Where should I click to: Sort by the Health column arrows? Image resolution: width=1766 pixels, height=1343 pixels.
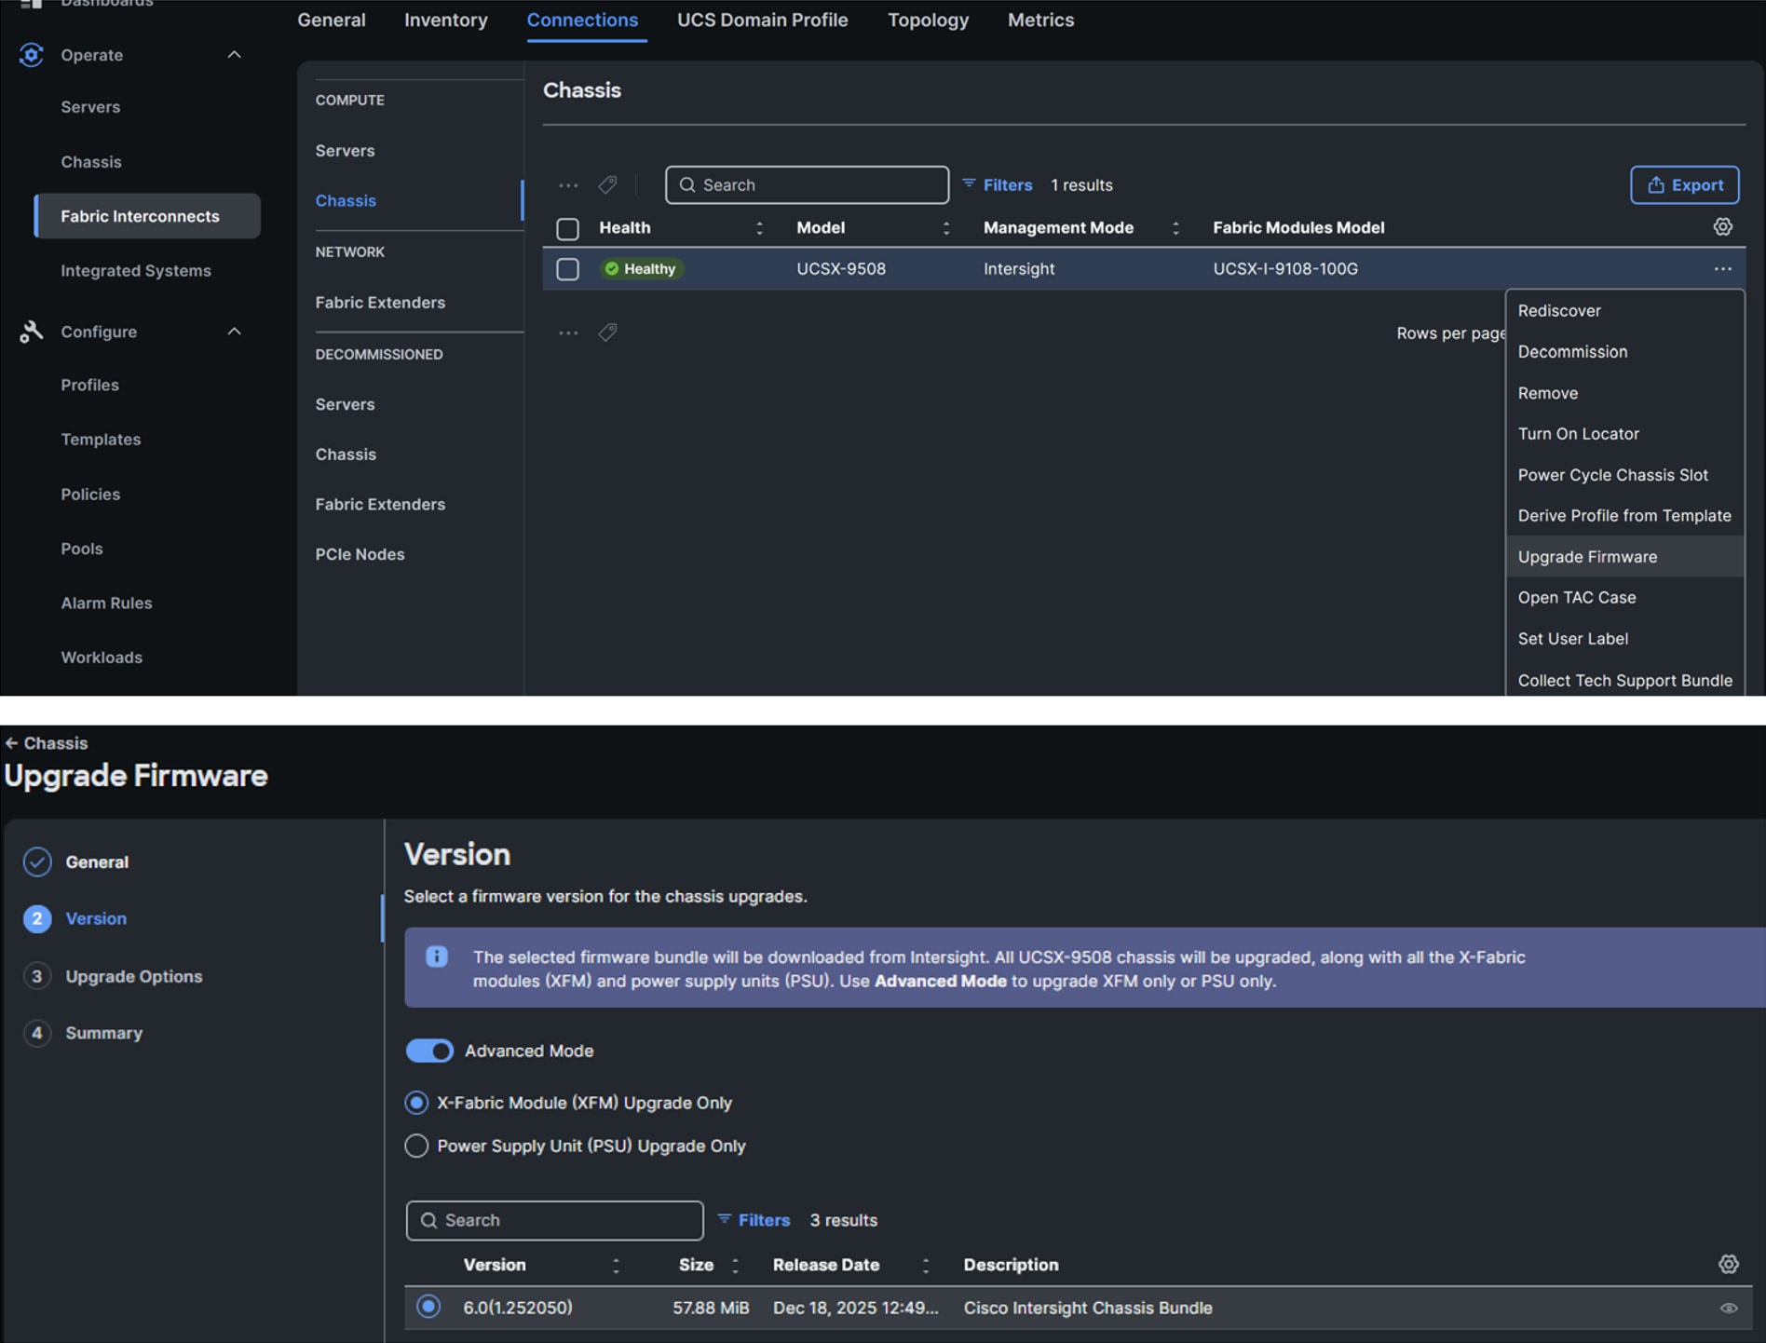tap(759, 228)
